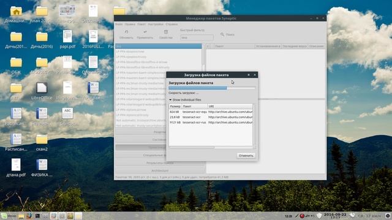Screen dimensions: 392x220
Task: Click the Пакет column header in package table
Action: coord(235,46)
